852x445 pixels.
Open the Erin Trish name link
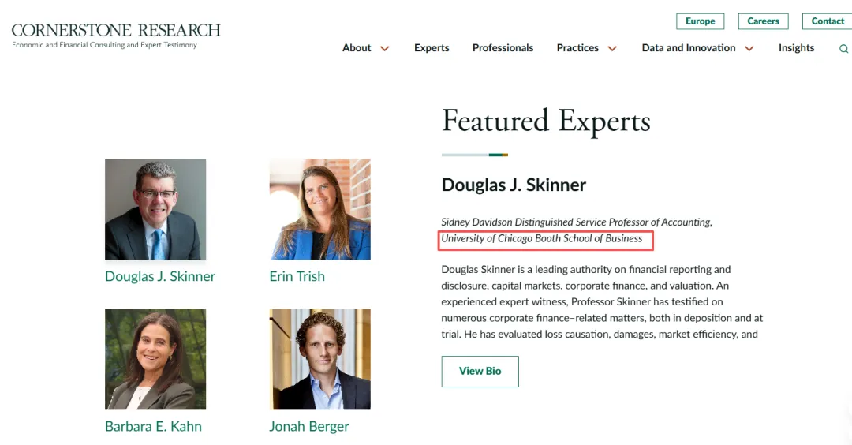tap(297, 276)
